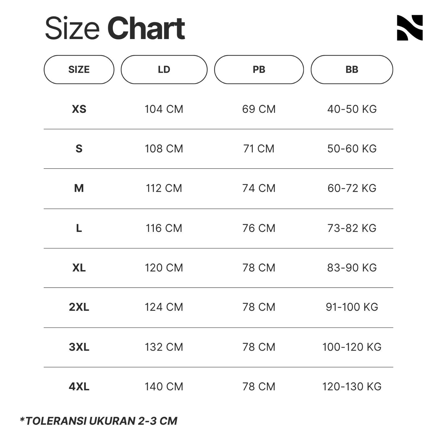
Task: Click the LD header pill
Action: tap(164, 70)
